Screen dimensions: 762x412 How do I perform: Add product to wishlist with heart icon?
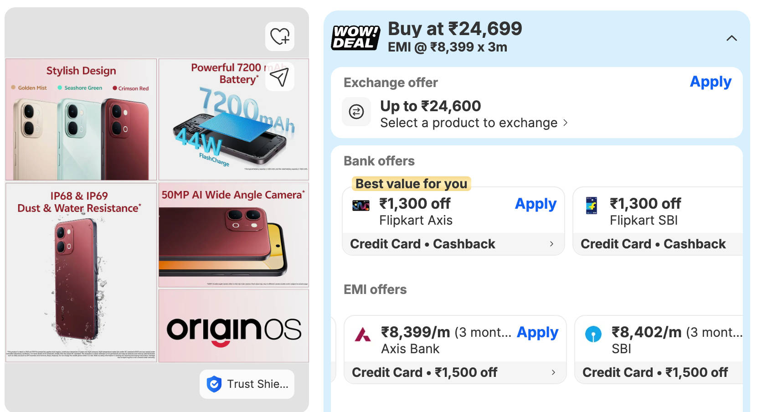pyautogui.click(x=280, y=36)
